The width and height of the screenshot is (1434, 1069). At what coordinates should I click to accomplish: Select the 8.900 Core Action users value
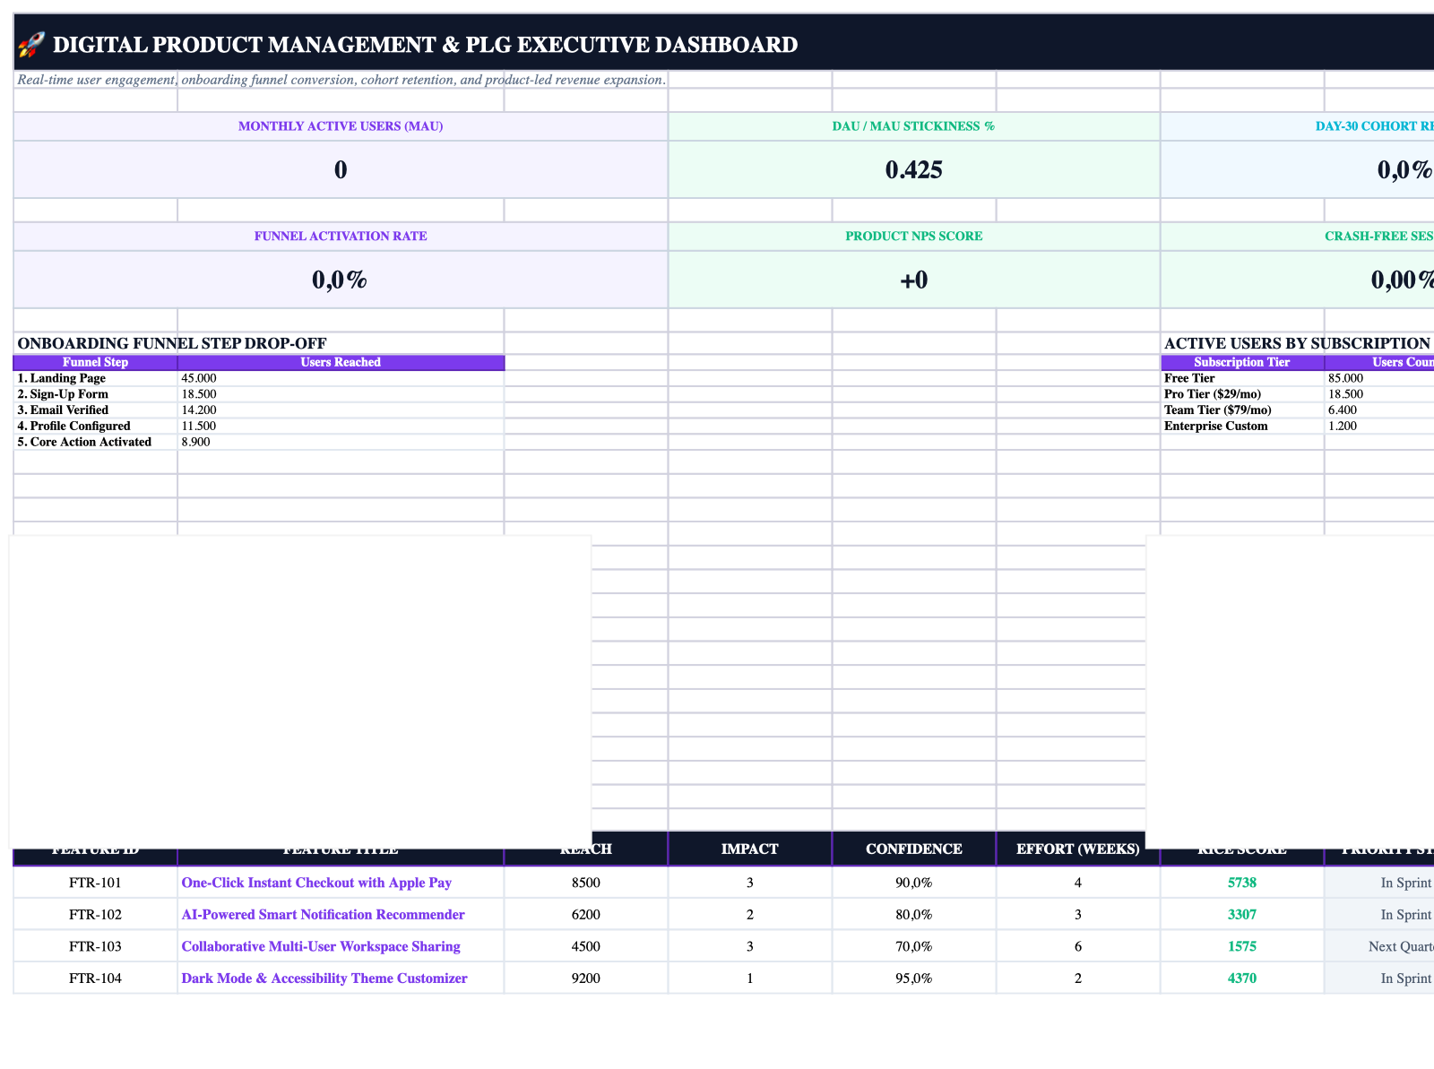pos(195,443)
